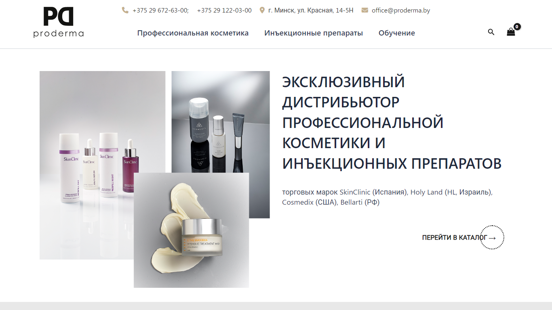
Task: Click the Proderma logo
Action: pos(59,23)
